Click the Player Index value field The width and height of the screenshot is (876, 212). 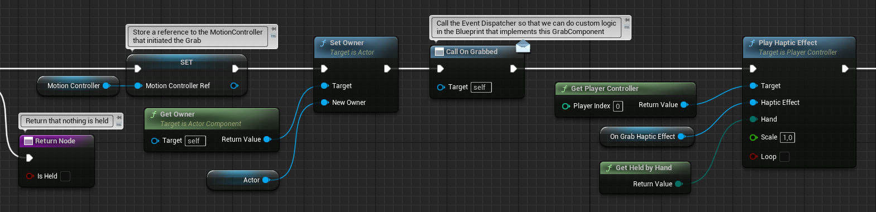(618, 106)
